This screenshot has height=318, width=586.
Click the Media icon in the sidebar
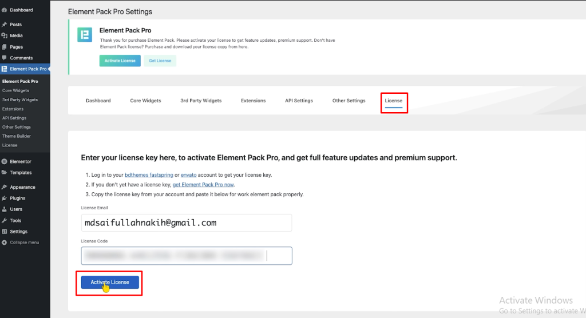pyautogui.click(x=5, y=35)
